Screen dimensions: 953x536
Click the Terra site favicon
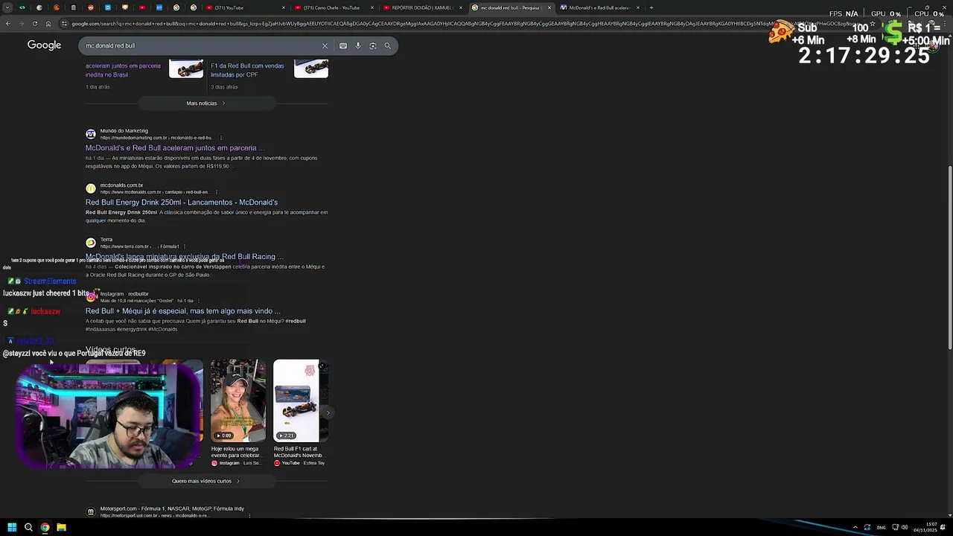(x=90, y=243)
